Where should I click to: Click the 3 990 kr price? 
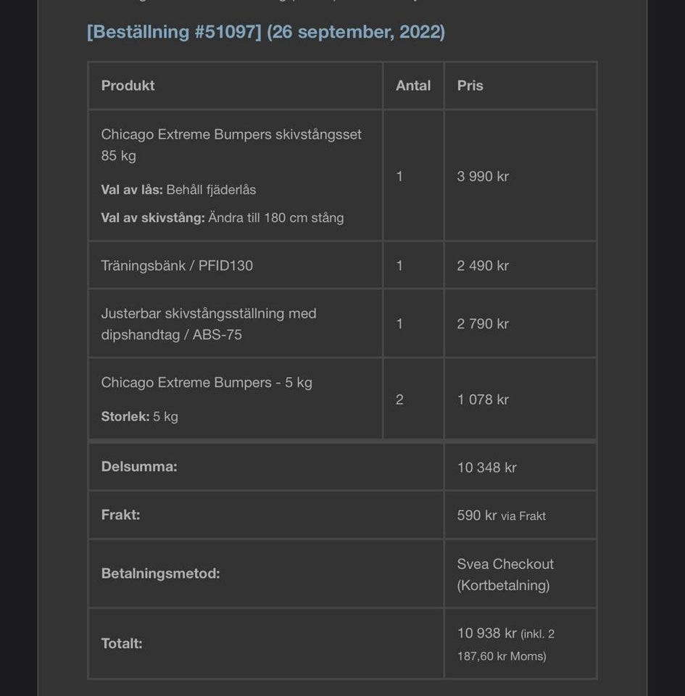[x=483, y=176]
